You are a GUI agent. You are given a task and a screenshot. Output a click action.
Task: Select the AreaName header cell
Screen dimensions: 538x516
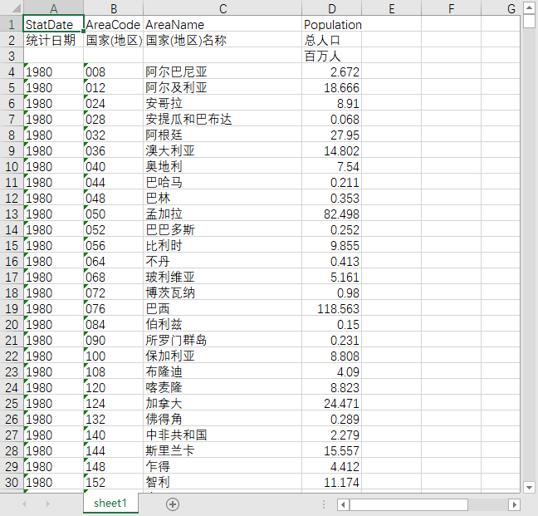[223, 24]
